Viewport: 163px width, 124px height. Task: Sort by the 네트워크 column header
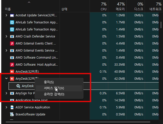click(x=155, y=9)
